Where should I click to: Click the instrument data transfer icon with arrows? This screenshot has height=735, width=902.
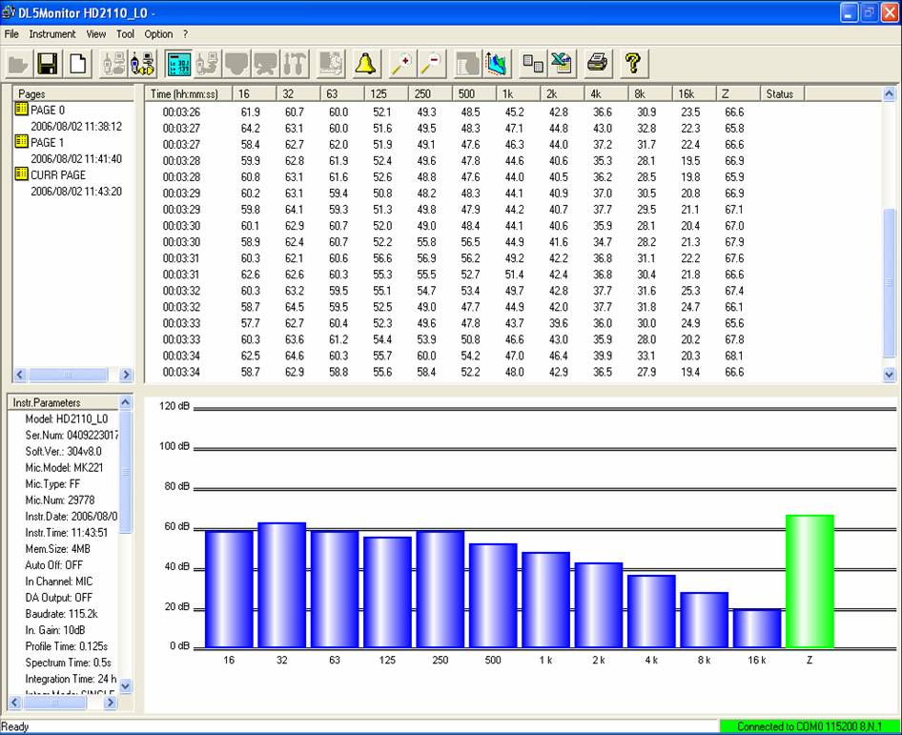143,63
